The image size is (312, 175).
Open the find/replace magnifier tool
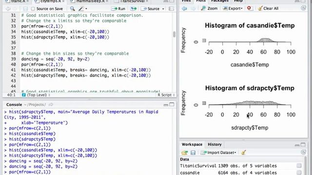click(x=73, y=9)
